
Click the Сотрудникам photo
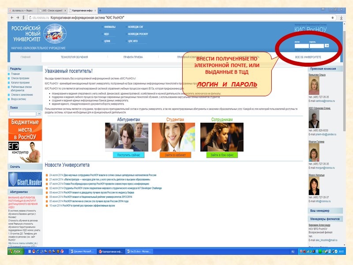pyautogui.click(x=222, y=137)
